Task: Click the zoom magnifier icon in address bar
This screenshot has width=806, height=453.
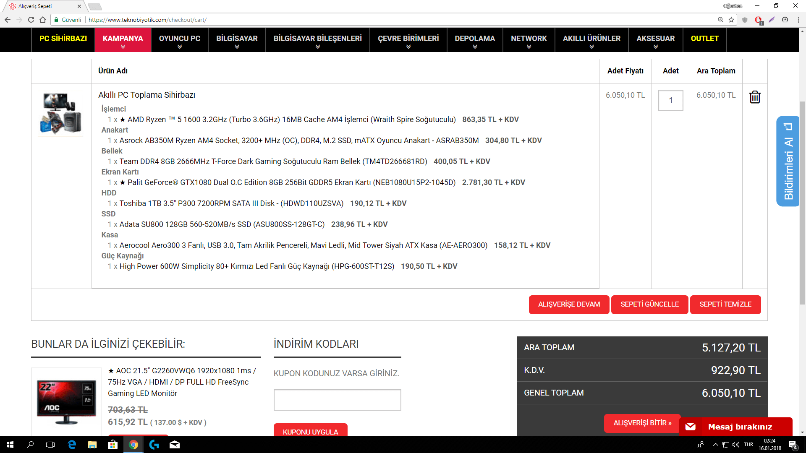Action: click(x=720, y=20)
